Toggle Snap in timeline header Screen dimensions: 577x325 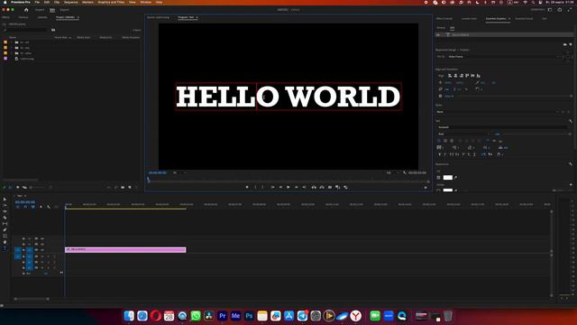pyautogui.click(x=25, y=207)
